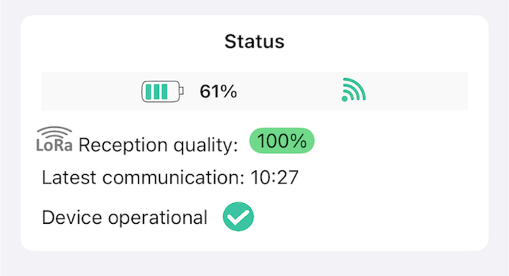This screenshot has height=276, width=509.
Task: Click the white checkmark inside green circle
Action: click(239, 218)
